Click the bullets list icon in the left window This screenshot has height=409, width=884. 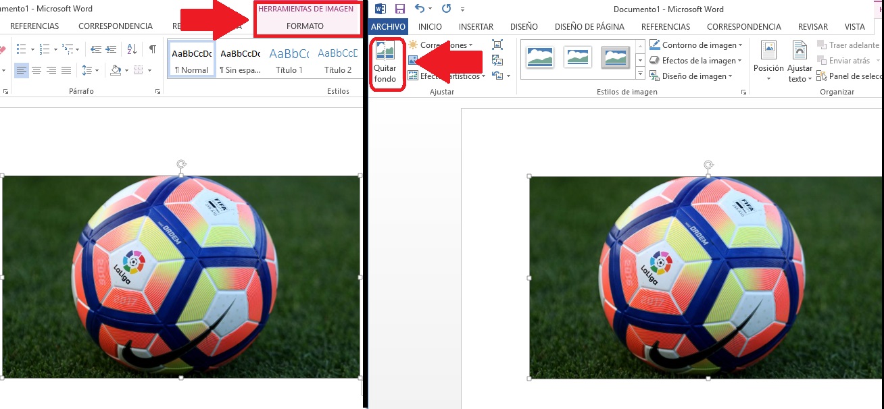coord(21,49)
